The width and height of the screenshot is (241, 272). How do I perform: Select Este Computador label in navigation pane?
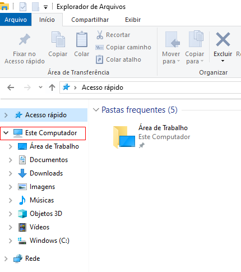click(51, 133)
